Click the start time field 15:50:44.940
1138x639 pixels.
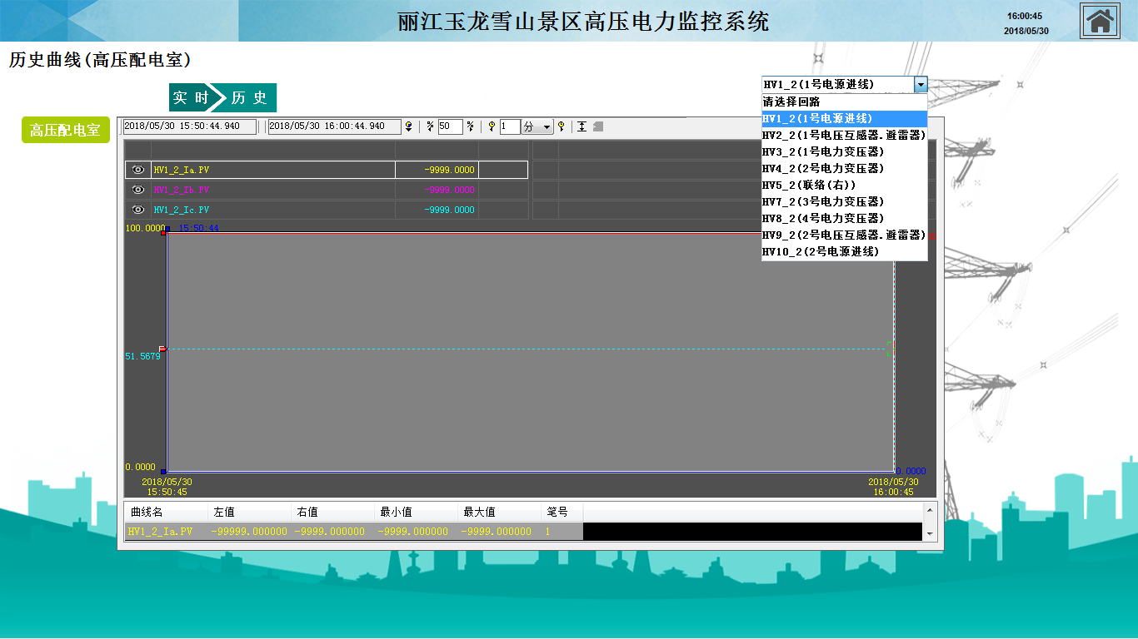coord(189,126)
